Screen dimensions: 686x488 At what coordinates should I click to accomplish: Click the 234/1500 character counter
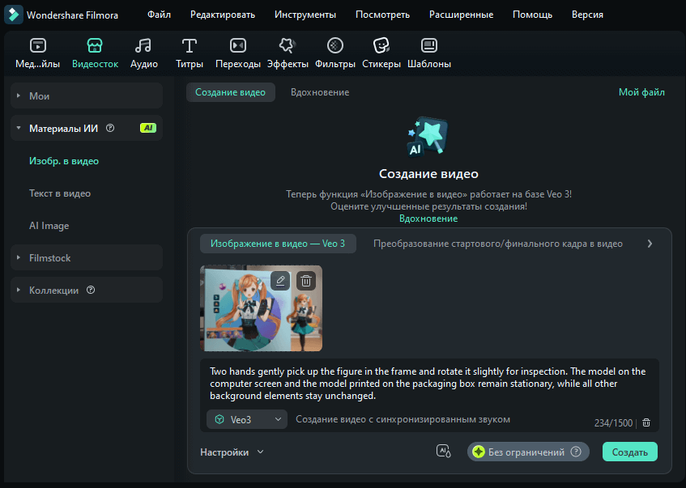click(613, 422)
